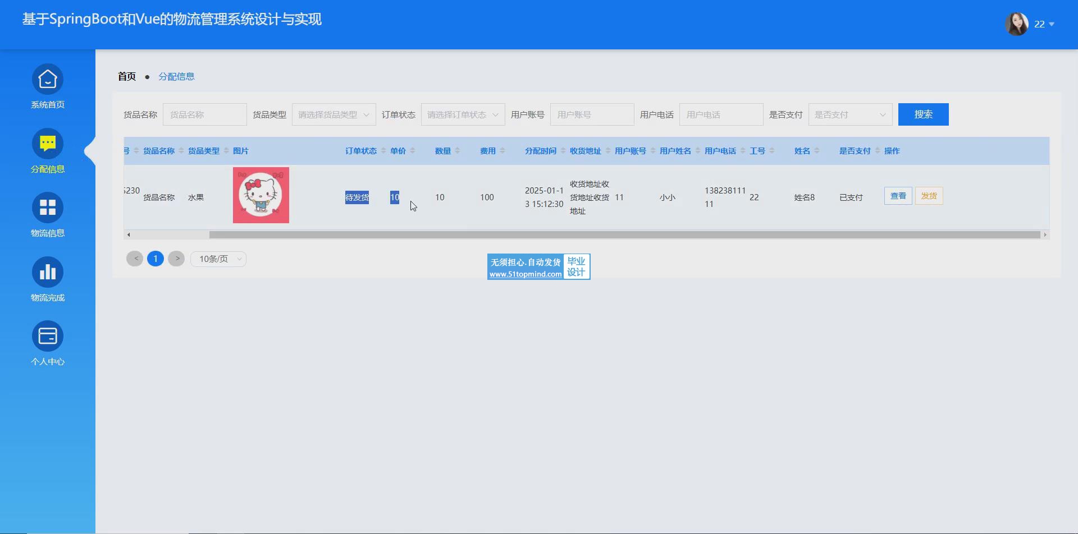The image size is (1078, 534).
Task: Click the Hello Kitty product thumbnail
Action: point(261,195)
